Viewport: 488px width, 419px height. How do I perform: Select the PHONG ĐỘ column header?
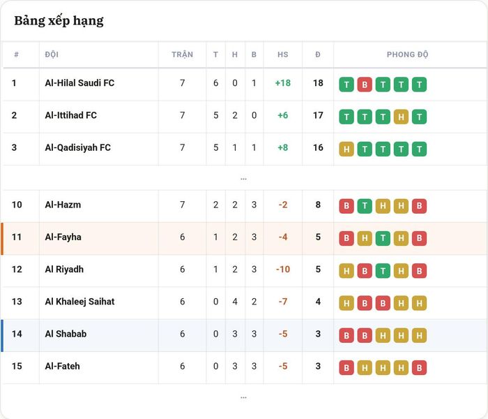[407, 54]
